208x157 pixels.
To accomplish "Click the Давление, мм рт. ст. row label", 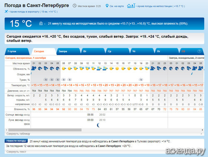I will pos(19,91).
